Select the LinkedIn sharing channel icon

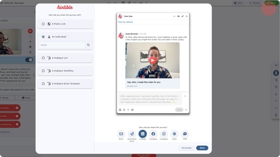click(x=143, y=134)
